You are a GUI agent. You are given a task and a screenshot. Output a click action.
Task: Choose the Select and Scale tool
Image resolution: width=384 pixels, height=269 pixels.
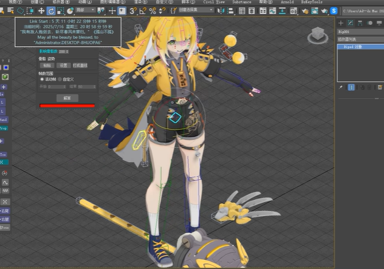pyautogui.click(x=60, y=11)
